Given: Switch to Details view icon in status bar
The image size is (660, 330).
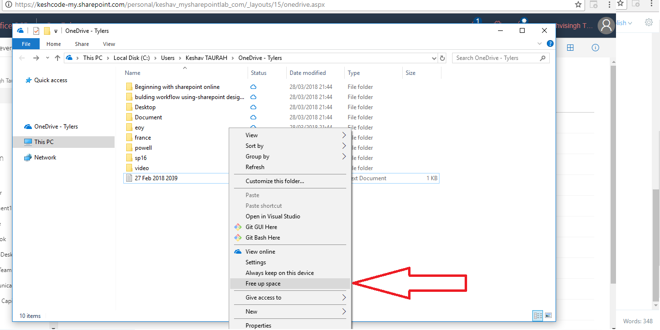Looking at the screenshot, I should 538,316.
